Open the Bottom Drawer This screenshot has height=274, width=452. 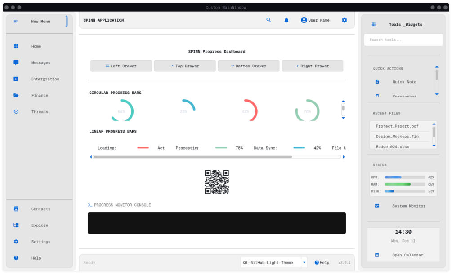tap(249, 66)
